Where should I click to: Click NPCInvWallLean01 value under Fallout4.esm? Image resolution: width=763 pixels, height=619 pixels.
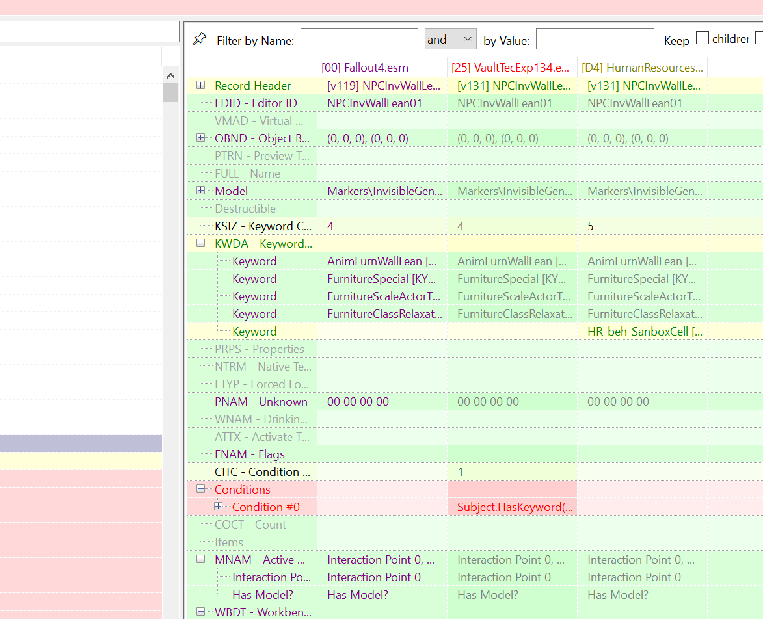click(374, 103)
